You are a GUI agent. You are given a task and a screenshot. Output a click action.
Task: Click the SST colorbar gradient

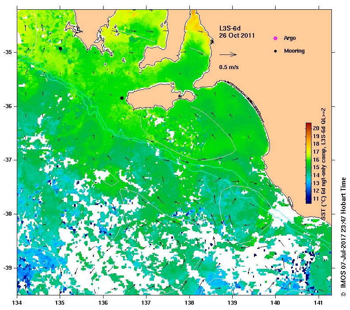click(x=308, y=163)
